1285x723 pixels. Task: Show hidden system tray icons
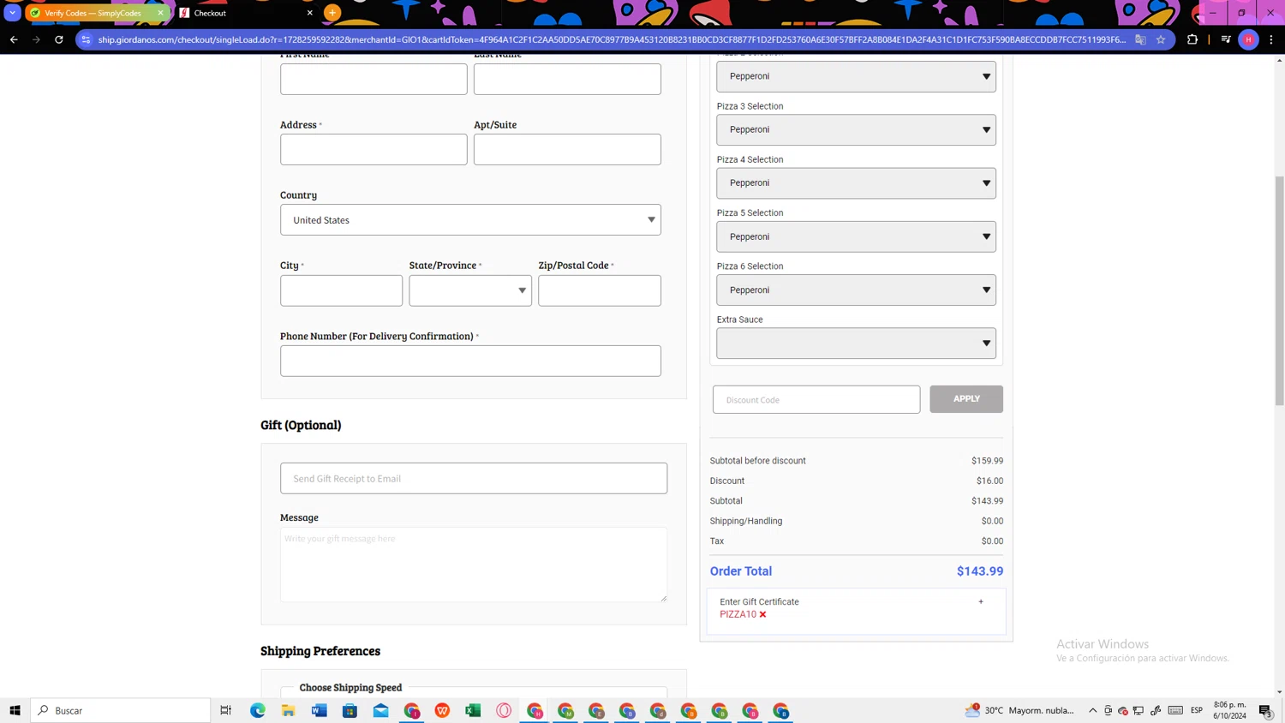(1093, 710)
